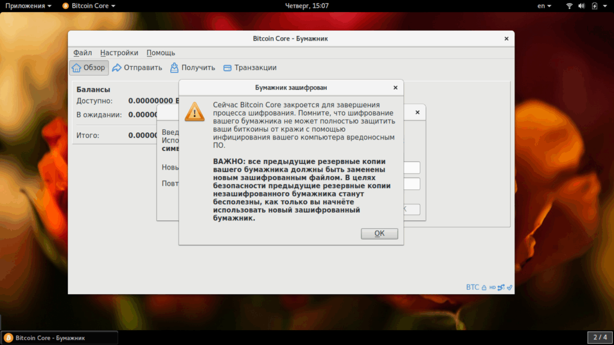Click the wallet encryption lock status icon
614x345 pixels.
(x=484, y=287)
